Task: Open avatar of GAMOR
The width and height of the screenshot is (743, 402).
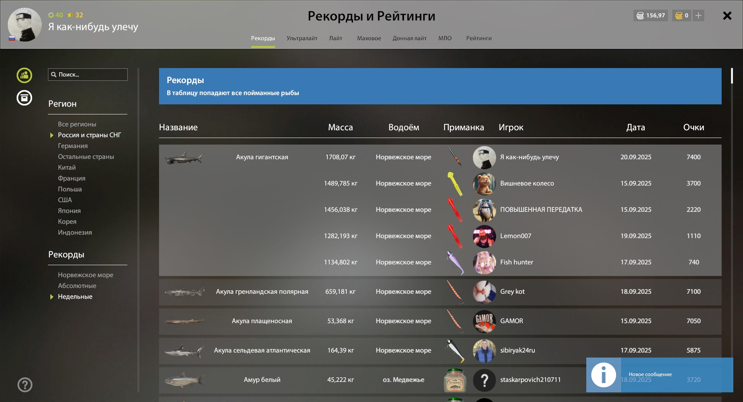Action: (x=484, y=321)
